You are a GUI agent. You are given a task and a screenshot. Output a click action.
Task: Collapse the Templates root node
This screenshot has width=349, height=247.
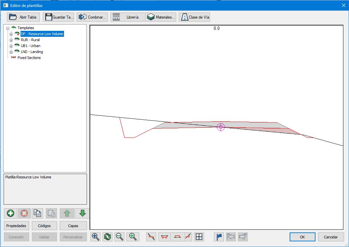pyautogui.click(x=8, y=28)
